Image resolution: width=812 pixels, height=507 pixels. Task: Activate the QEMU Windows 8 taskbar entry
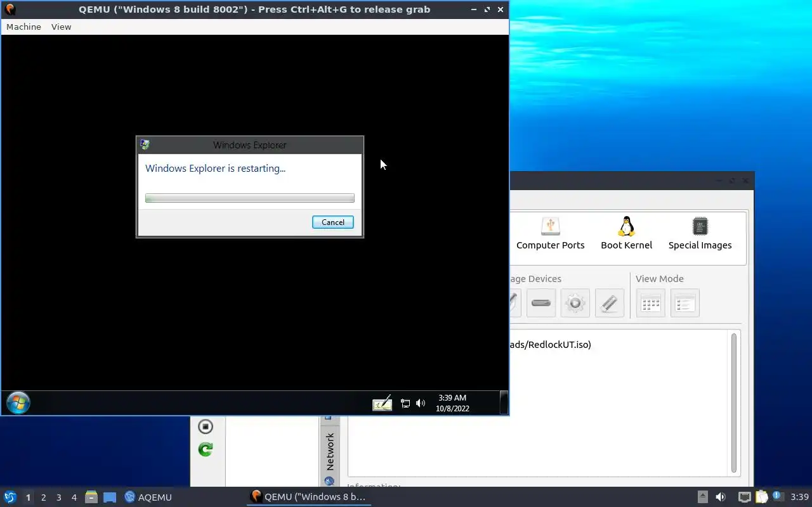tap(309, 497)
